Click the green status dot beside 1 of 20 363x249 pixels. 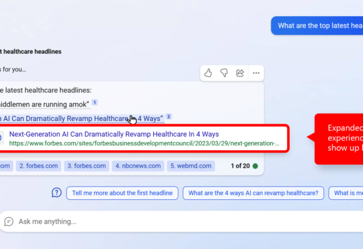255,166
